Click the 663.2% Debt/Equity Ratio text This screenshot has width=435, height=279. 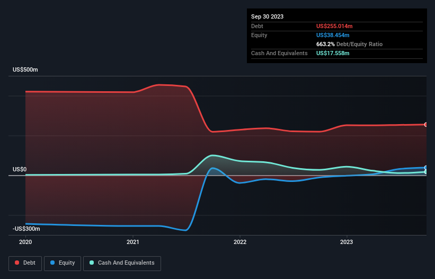click(x=349, y=44)
